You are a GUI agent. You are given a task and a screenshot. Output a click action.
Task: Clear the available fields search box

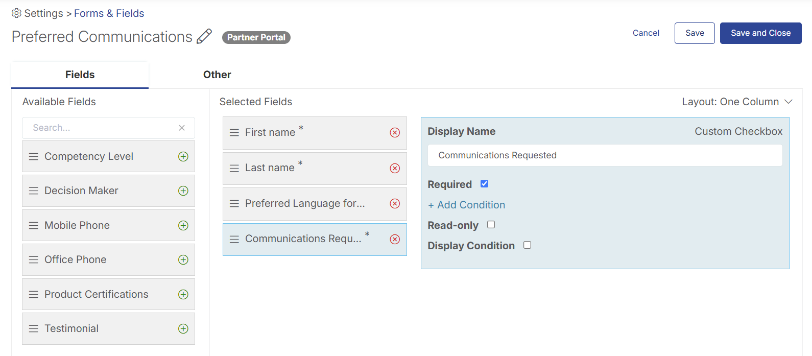pos(182,128)
